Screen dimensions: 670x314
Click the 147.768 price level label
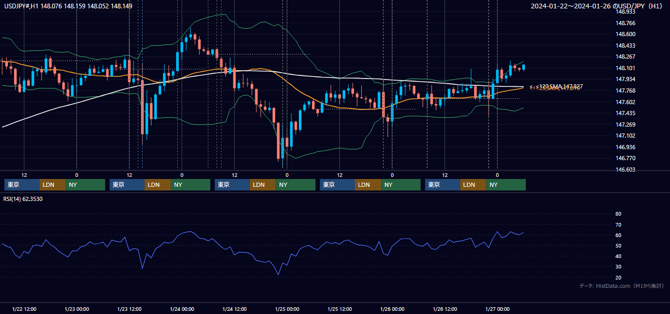click(x=625, y=91)
